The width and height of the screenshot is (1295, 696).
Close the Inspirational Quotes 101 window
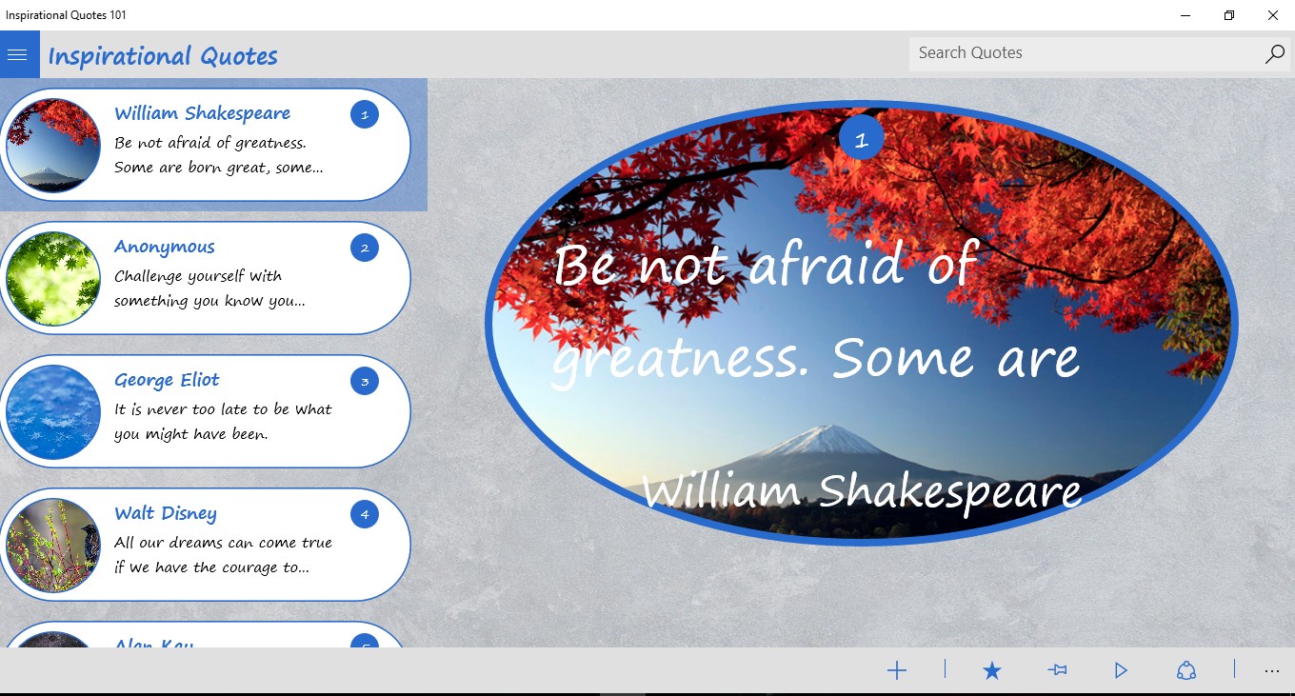[x=1273, y=15]
